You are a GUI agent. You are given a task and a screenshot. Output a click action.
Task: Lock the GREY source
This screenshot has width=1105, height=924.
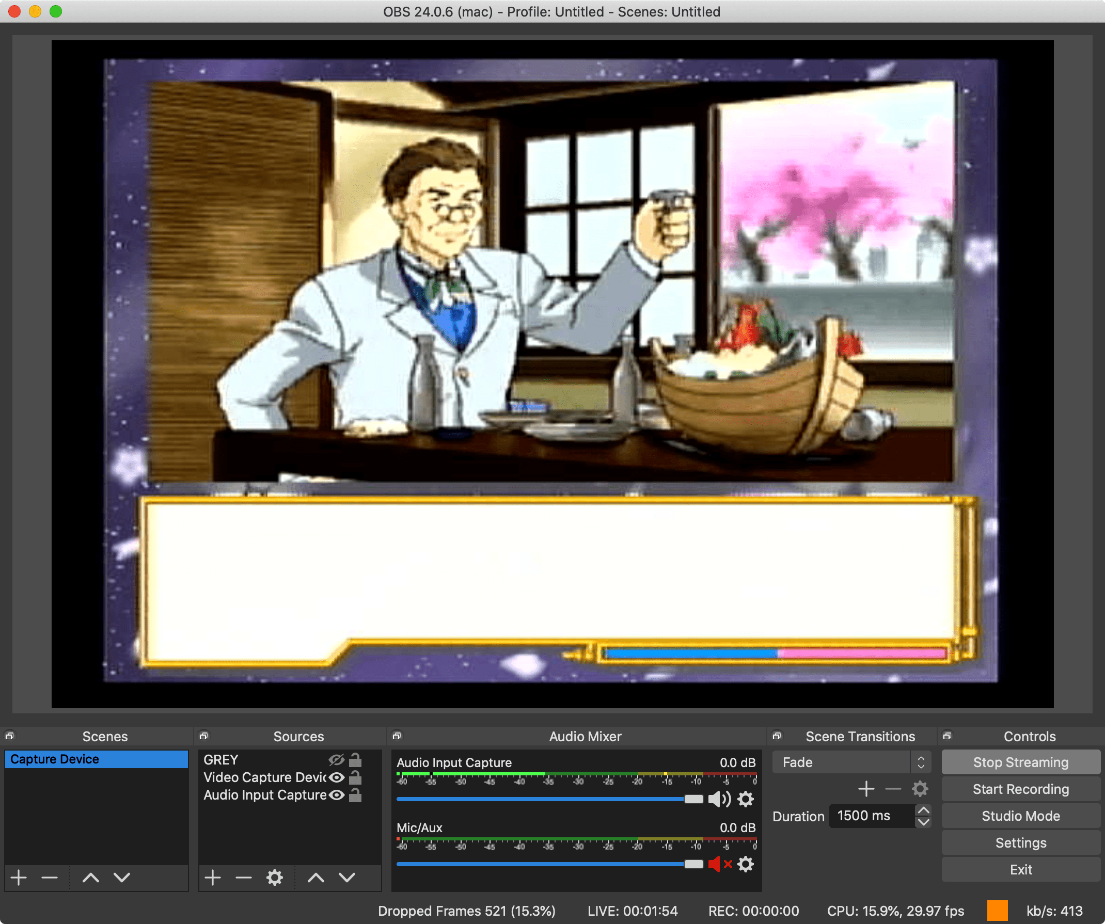pos(356,760)
